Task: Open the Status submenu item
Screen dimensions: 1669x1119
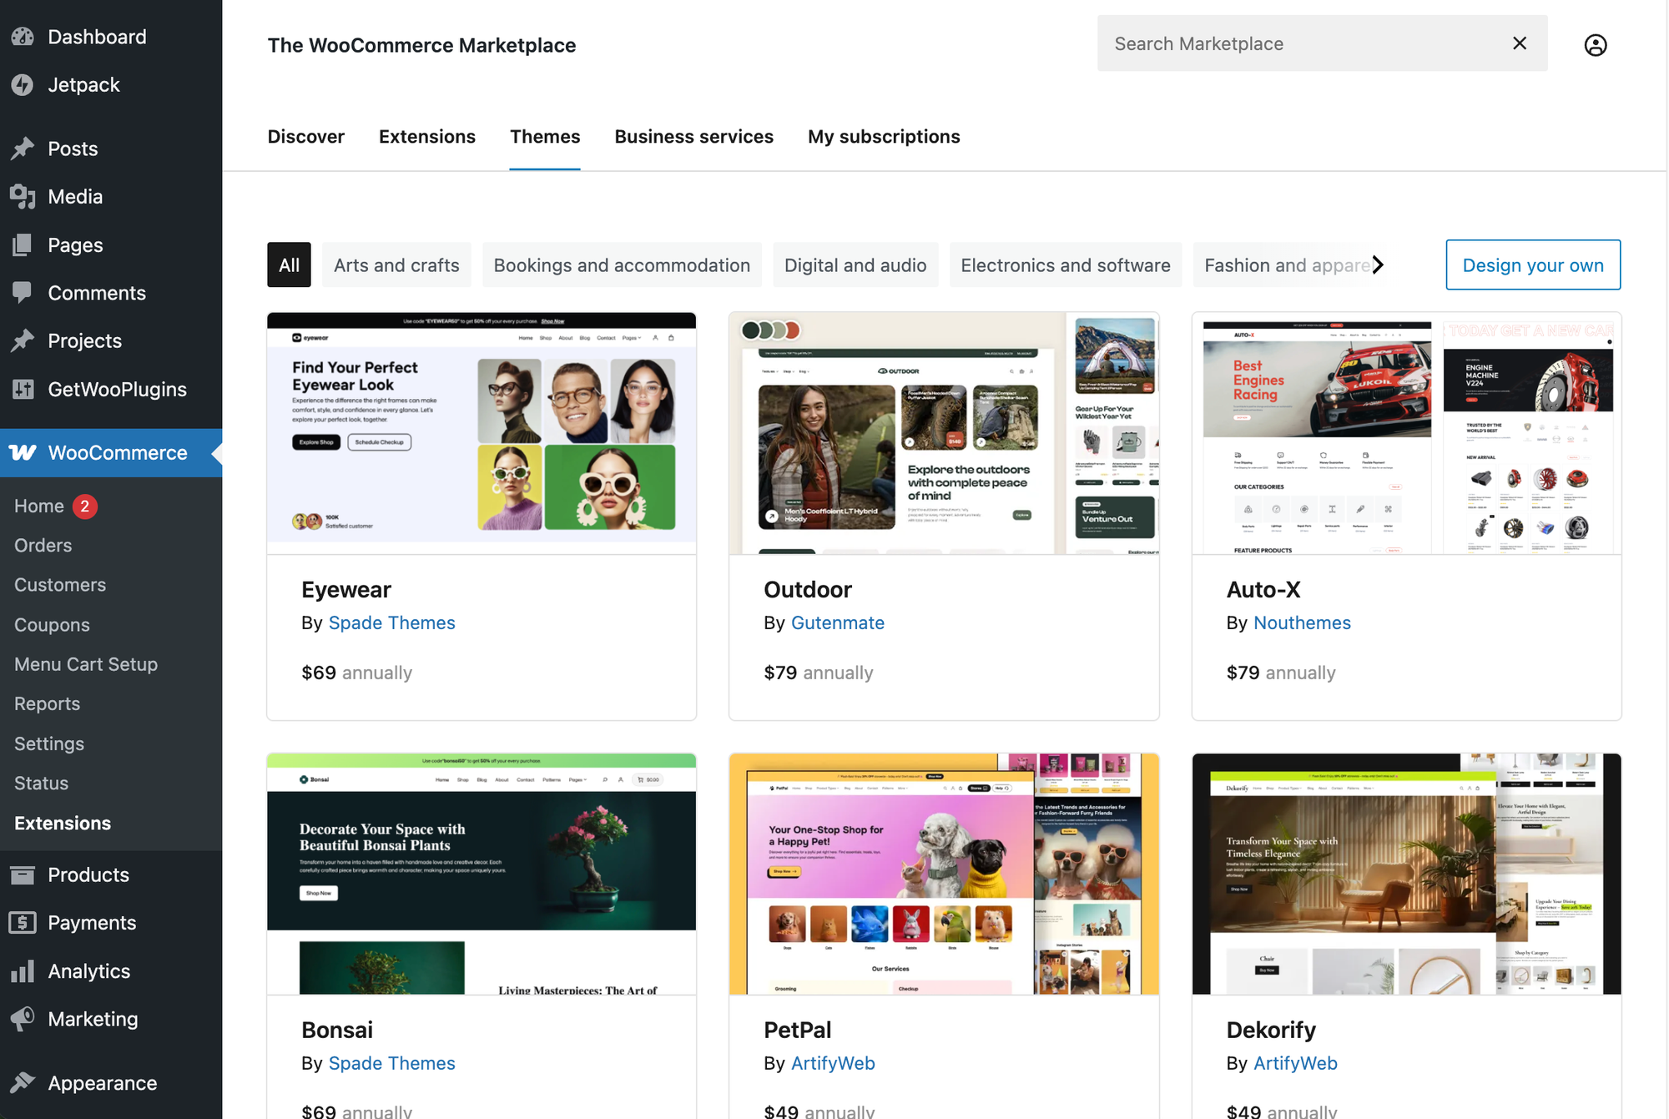Action: (42, 784)
